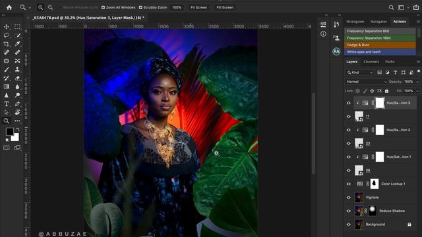Hide the Reduce Shadow layer
The width and height of the screenshot is (422, 237).
[349, 211]
